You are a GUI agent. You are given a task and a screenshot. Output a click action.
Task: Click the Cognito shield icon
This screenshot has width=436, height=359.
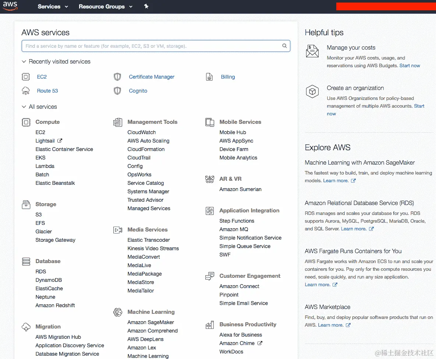[x=117, y=90]
